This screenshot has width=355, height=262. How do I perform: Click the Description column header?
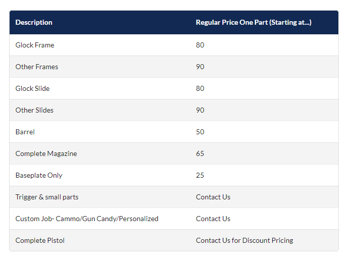pyautogui.click(x=34, y=23)
